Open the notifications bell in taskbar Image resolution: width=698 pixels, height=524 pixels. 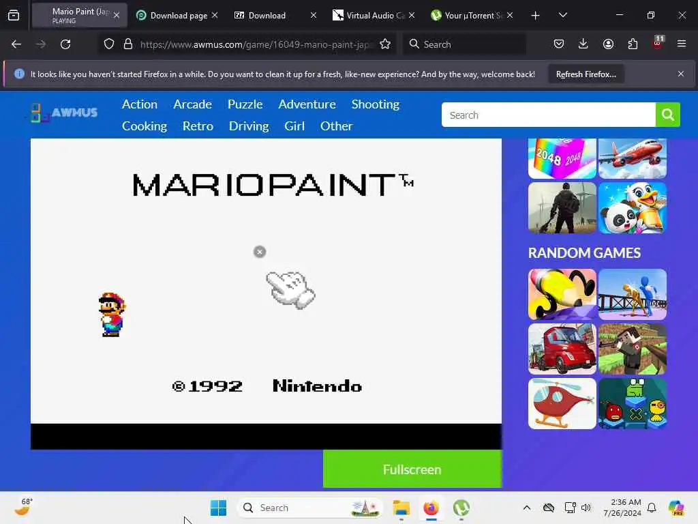pyautogui.click(x=652, y=508)
